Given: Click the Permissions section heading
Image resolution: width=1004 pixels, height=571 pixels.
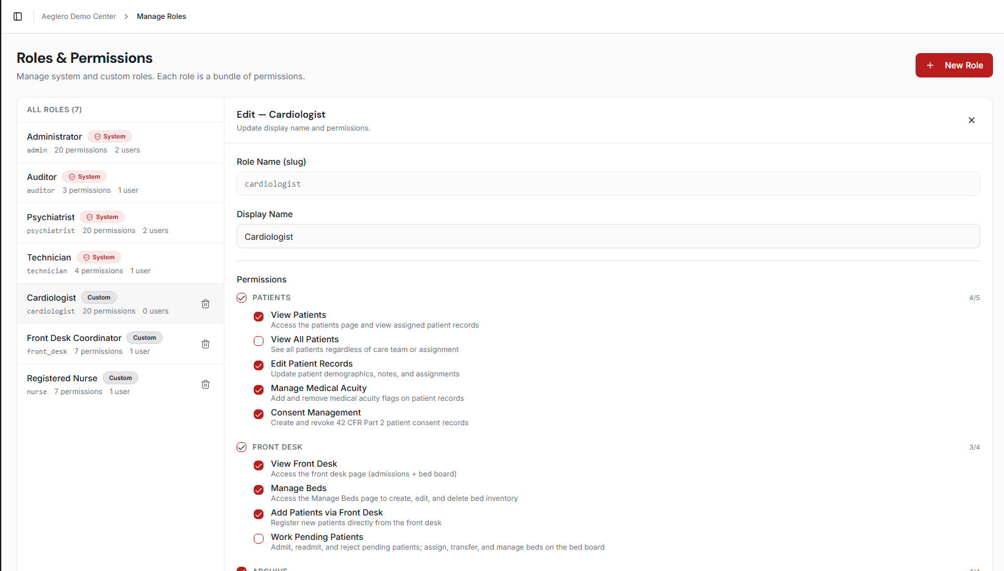Looking at the screenshot, I should 262,279.
